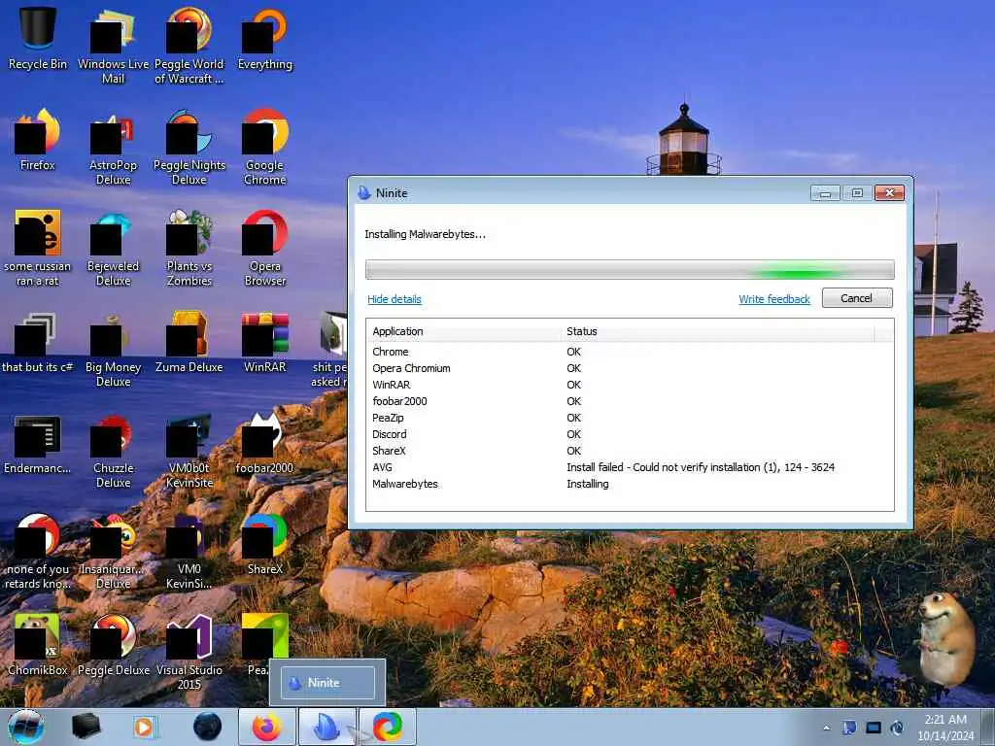Screen dimensions: 995x746
Task: Open the Write feedback link
Action: [x=774, y=299]
